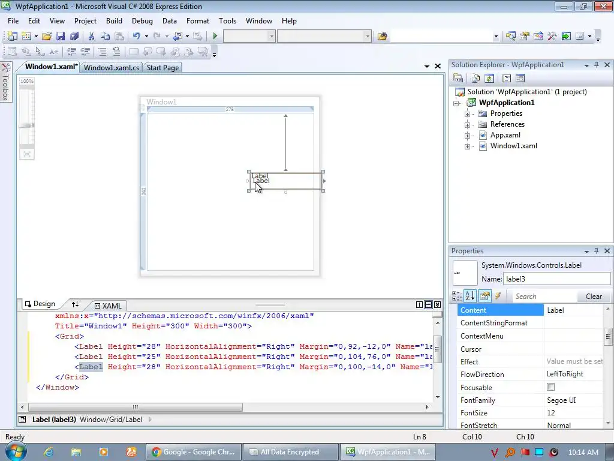Click the Properties Search field

pos(544,297)
